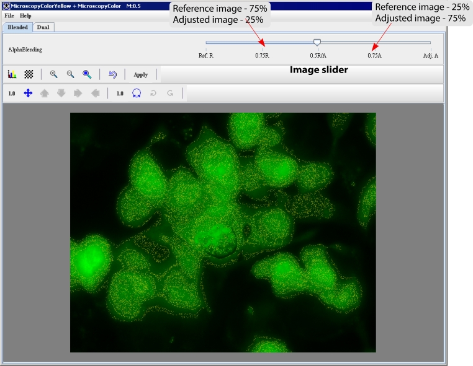
Task: Select the blue magnify region tool
Action: coord(88,74)
